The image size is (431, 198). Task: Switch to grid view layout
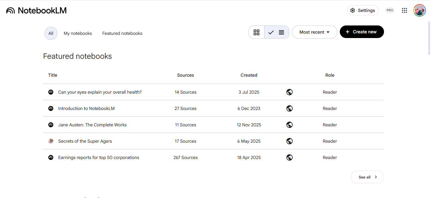tap(257, 32)
